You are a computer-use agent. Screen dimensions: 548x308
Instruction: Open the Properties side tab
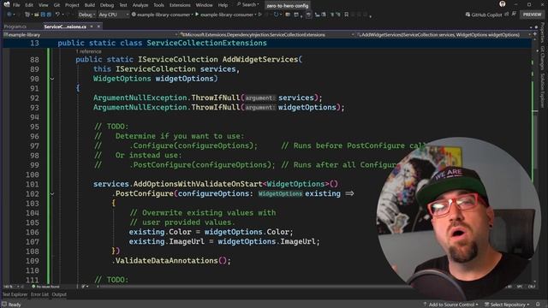[x=542, y=33]
